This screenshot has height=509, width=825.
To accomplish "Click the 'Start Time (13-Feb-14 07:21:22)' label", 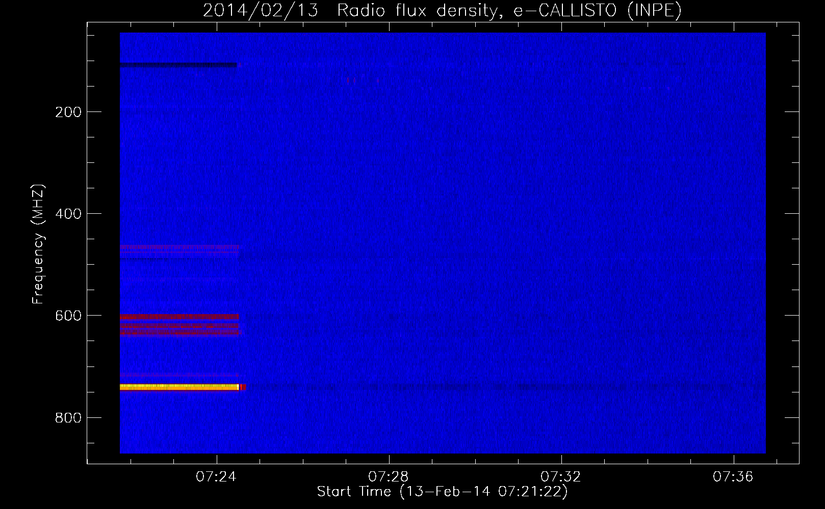I will coord(442,492).
